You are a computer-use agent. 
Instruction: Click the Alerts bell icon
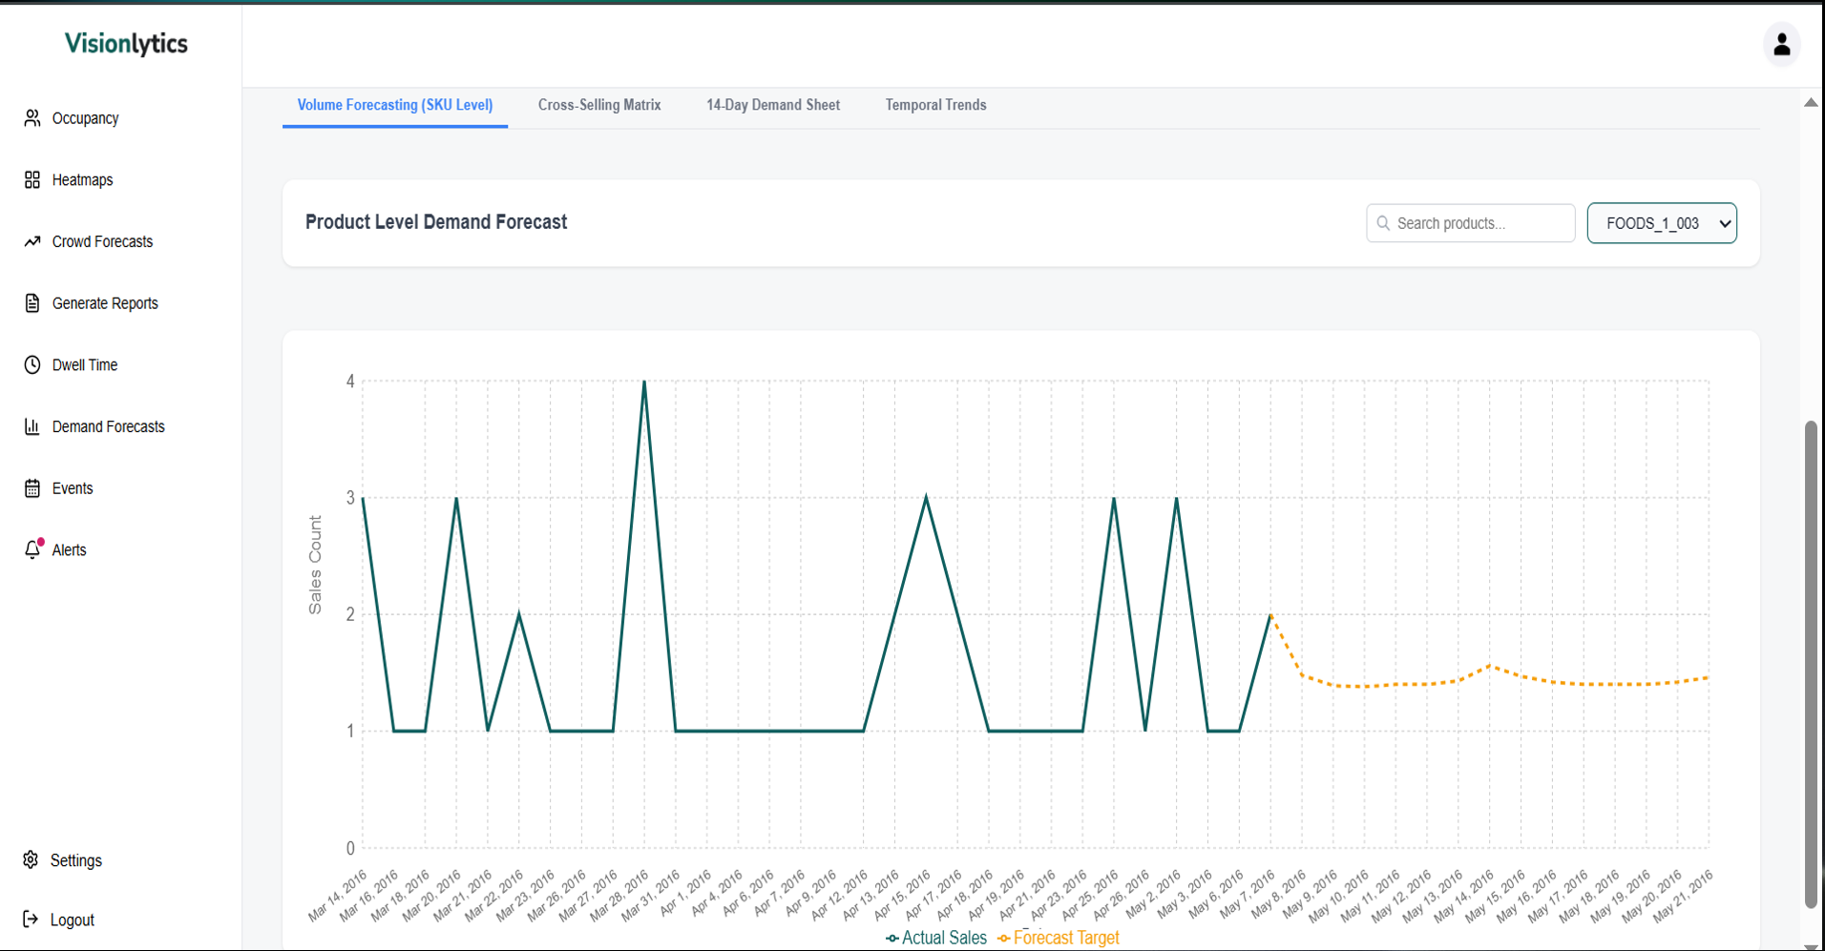pyautogui.click(x=33, y=549)
